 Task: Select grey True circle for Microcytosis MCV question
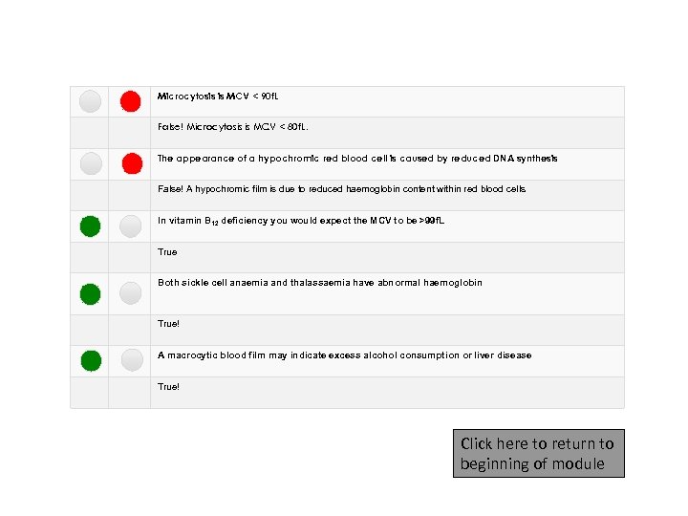90,101
